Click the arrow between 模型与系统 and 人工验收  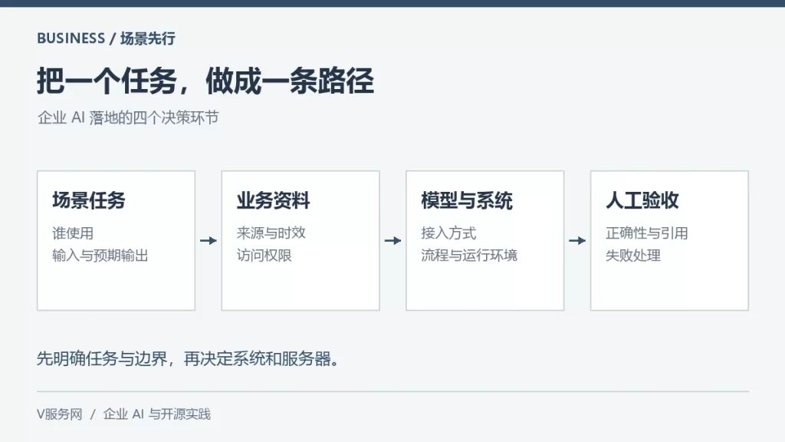(577, 240)
